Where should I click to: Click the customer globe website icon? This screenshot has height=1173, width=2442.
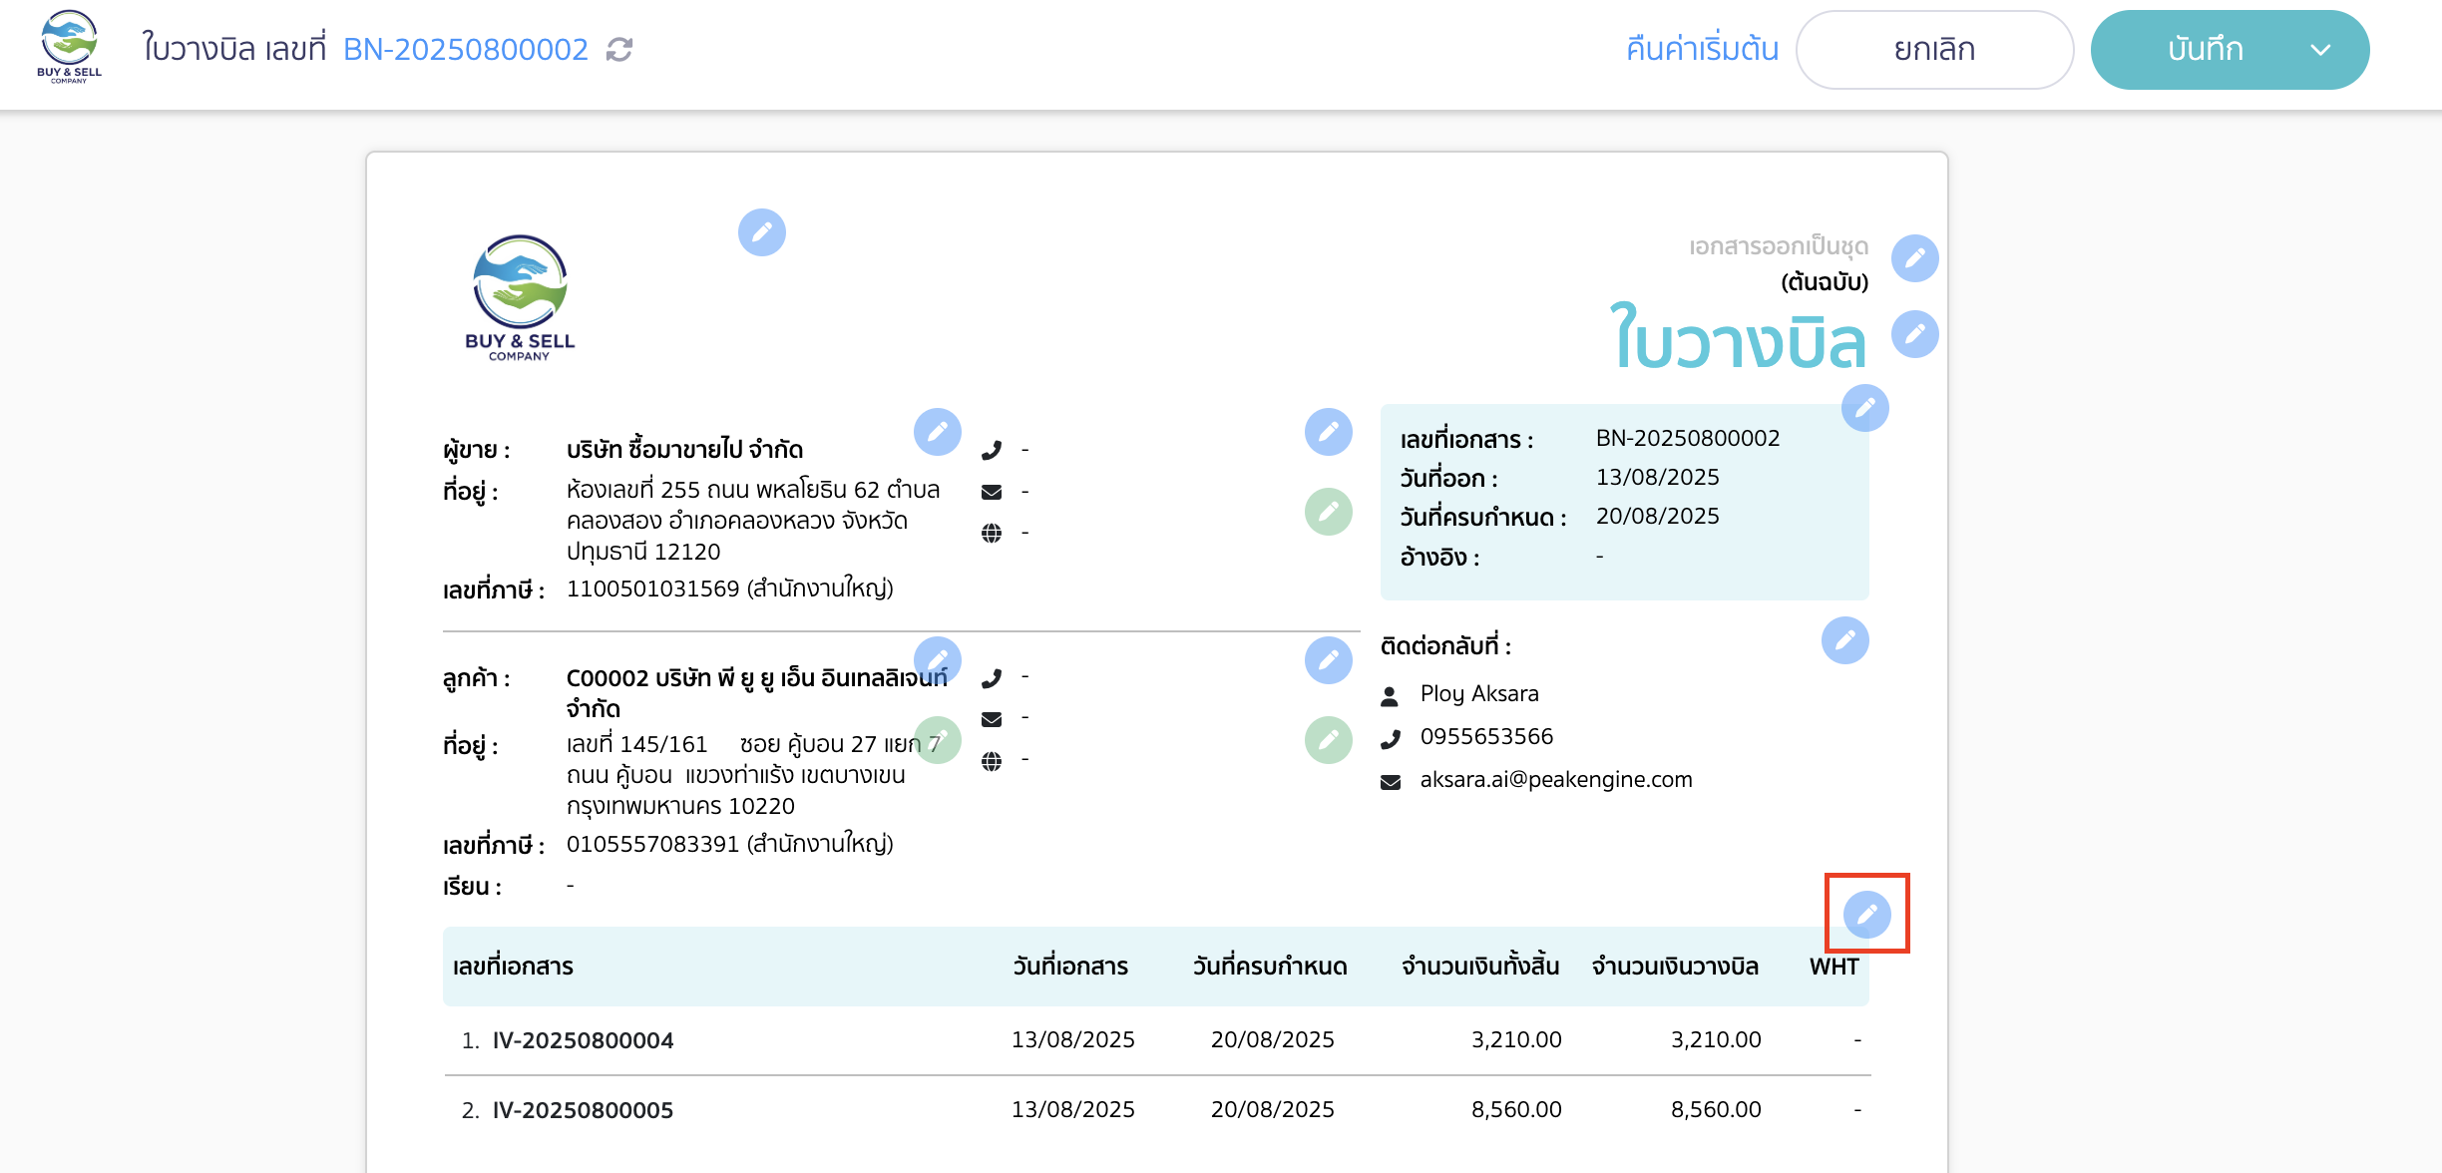click(x=992, y=762)
